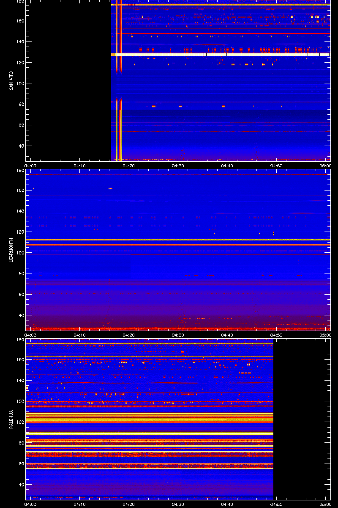
Task: Pick the 04:00 time label under Palehua panel
Action: (x=30, y=504)
